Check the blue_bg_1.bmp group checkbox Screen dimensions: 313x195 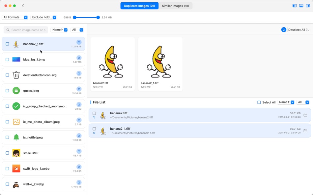pos(7,59)
